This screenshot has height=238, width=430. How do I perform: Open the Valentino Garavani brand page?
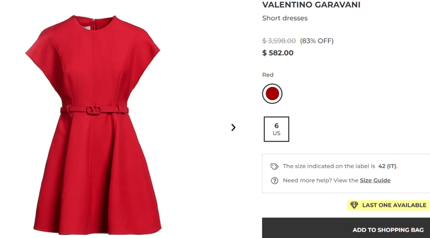(311, 5)
